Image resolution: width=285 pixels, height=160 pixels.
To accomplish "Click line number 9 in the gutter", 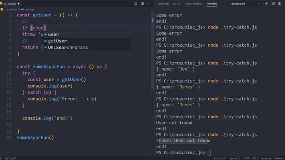I will coord(10,67).
